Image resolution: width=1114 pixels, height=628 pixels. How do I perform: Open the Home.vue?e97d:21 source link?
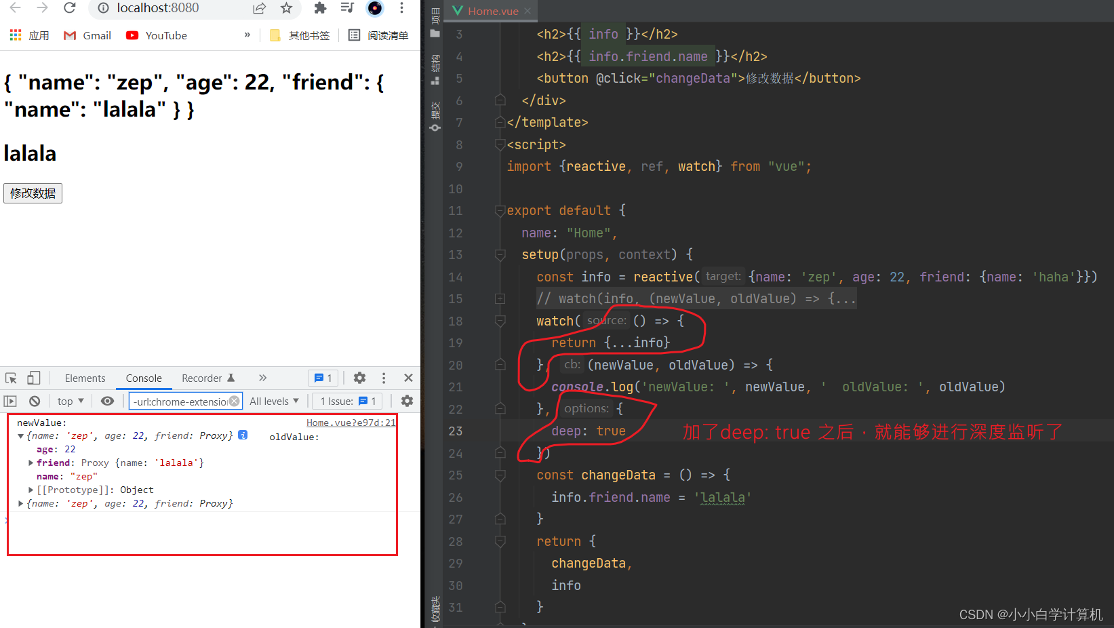click(351, 423)
